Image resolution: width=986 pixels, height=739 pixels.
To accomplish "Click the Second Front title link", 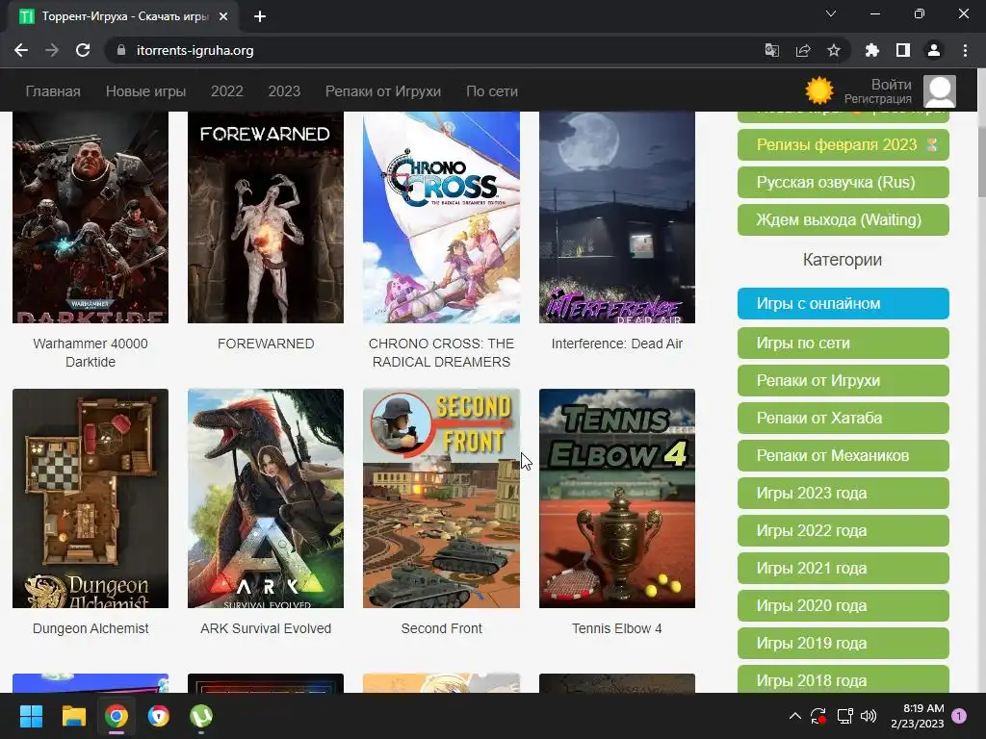I will tap(441, 628).
